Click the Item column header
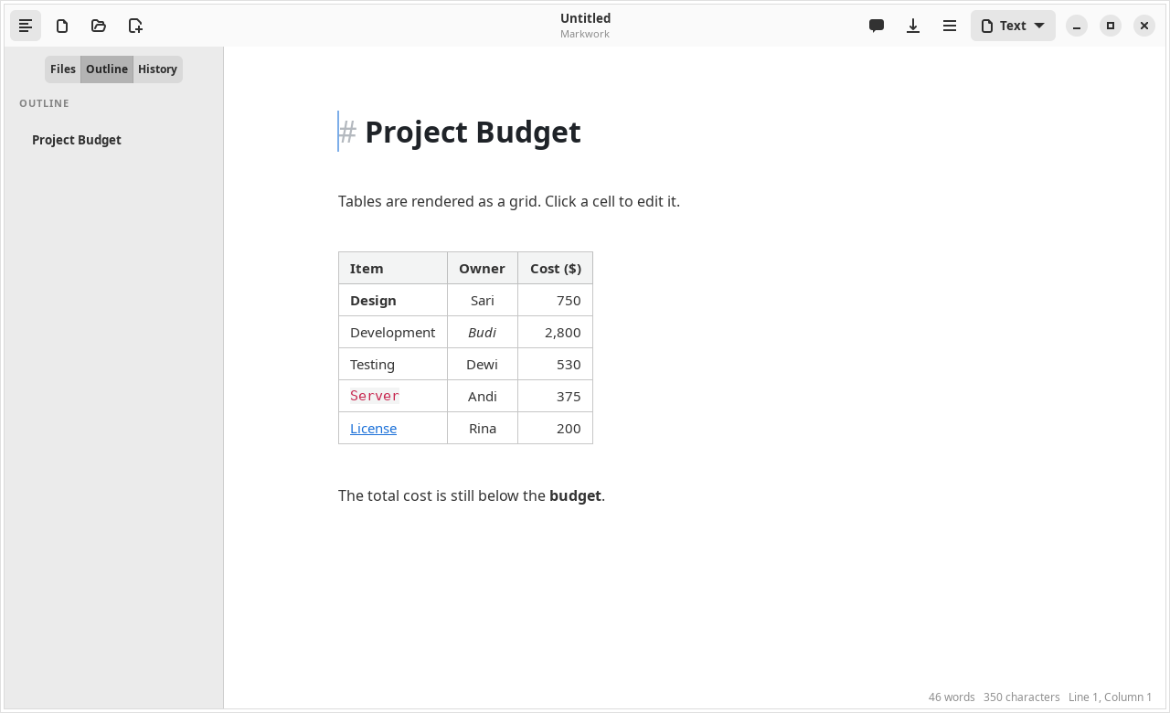This screenshot has width=1170, height=713. pos(393,268)
